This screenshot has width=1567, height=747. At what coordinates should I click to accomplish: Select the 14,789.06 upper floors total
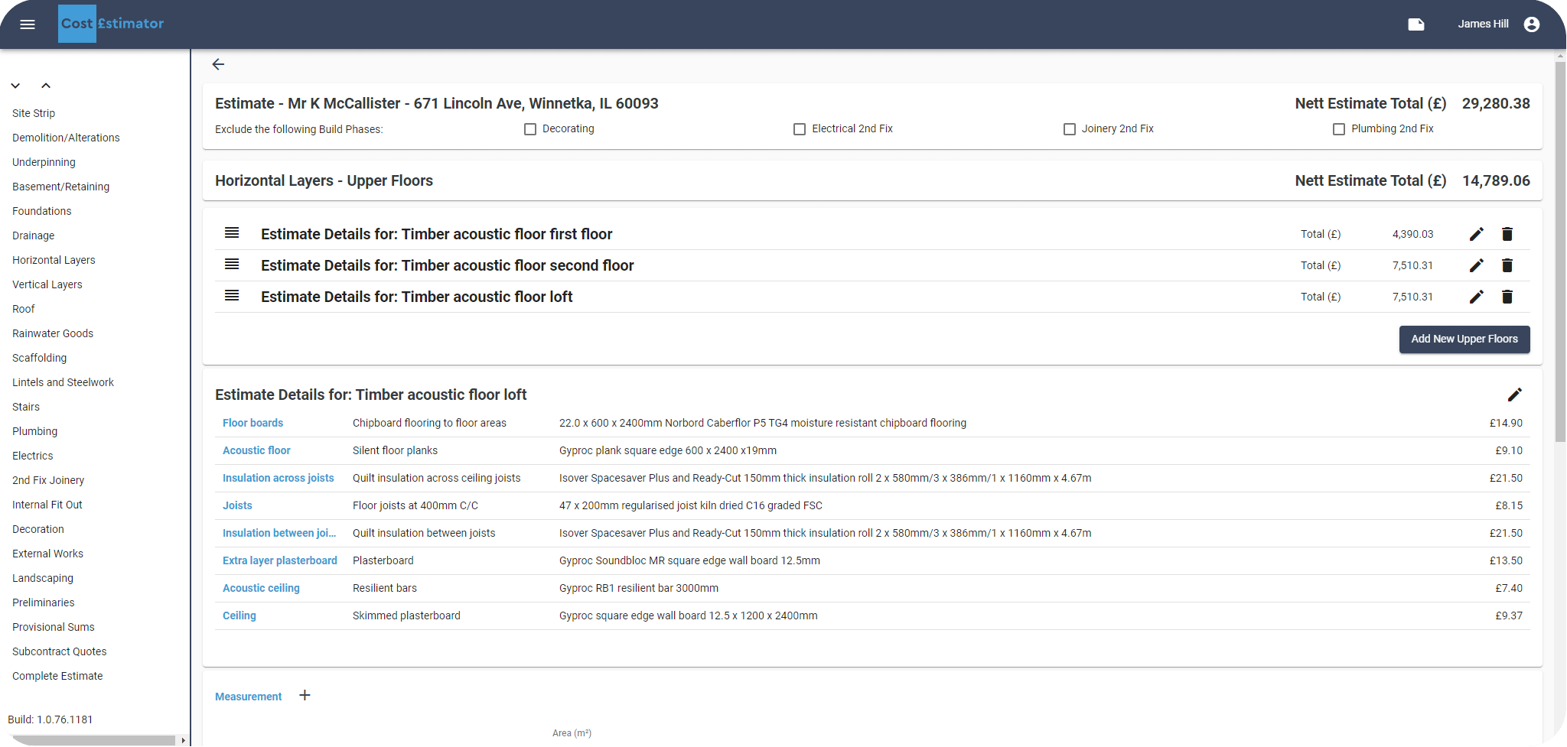click(1496, 180)
